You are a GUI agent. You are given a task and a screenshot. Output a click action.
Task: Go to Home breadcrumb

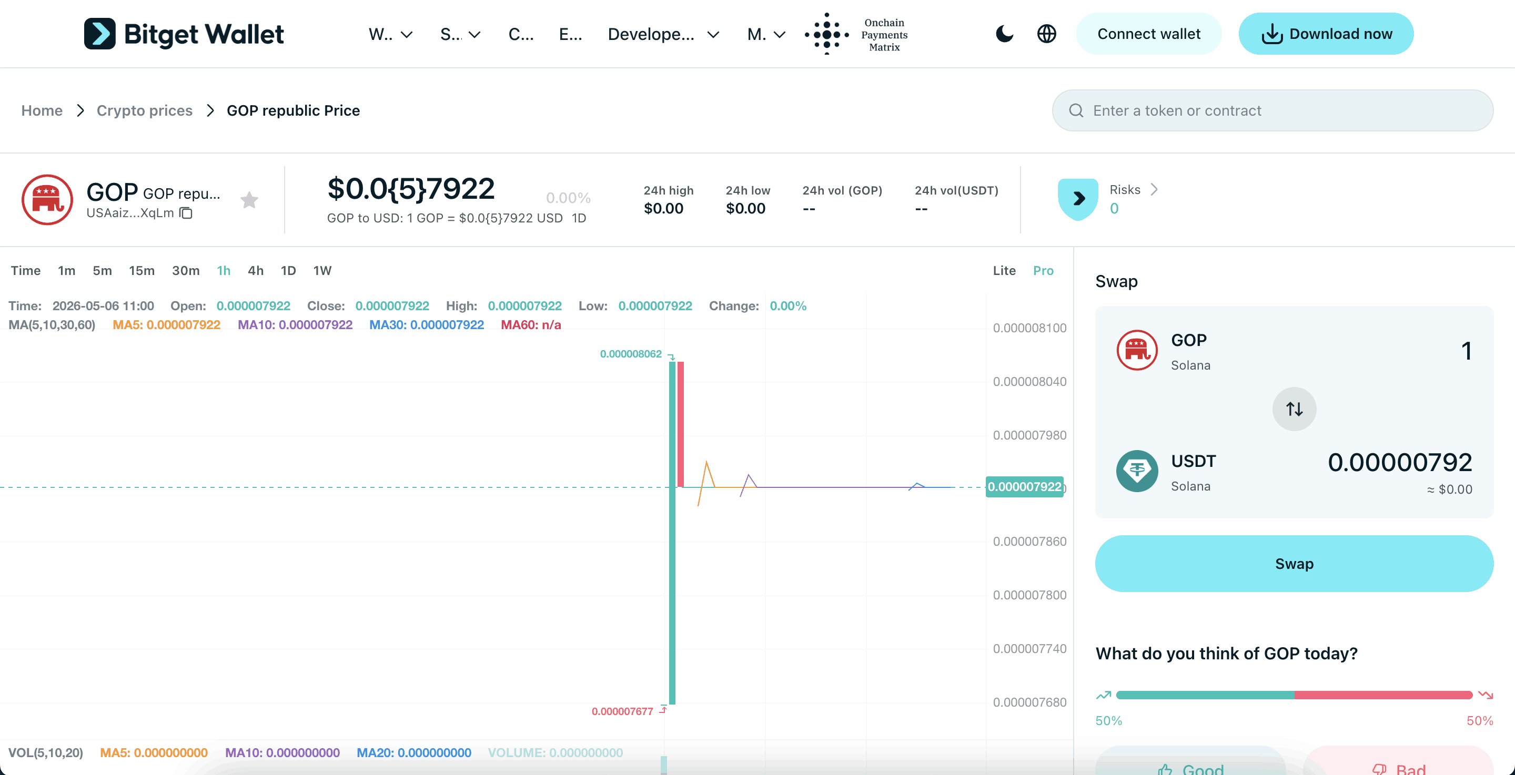click(x=42, y=110)
